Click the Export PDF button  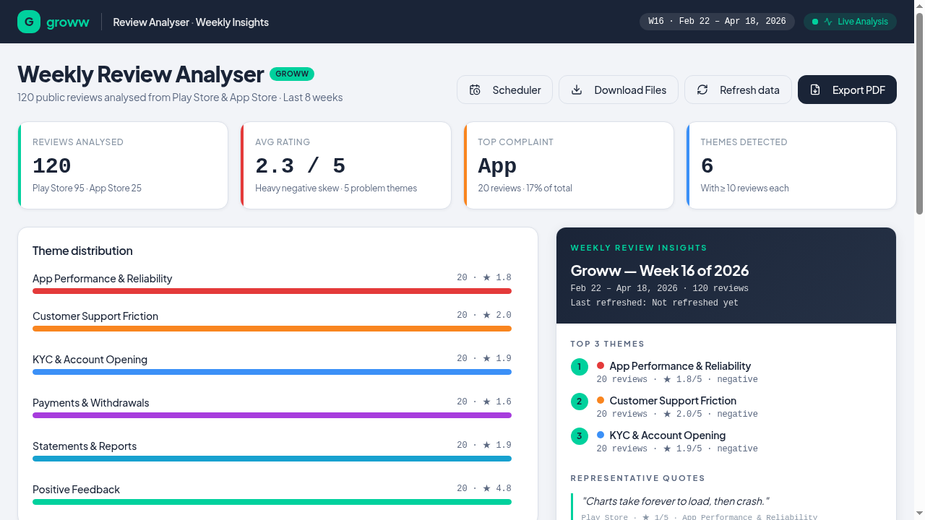[847, 90]
